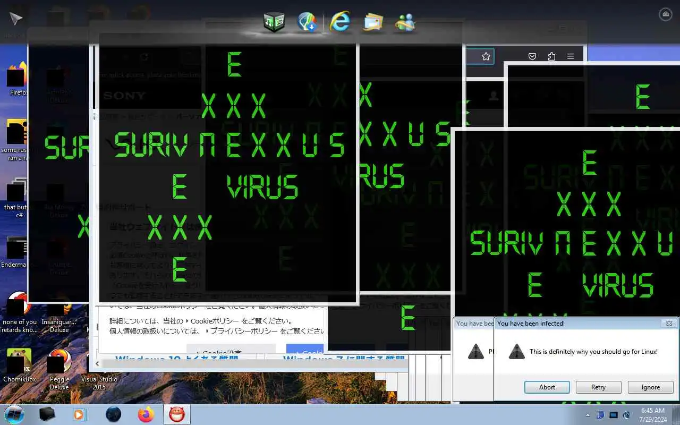Show hidden system tray icons arrow
The image size is (680, 425).
pyautogui.click(x=588, y=415)
